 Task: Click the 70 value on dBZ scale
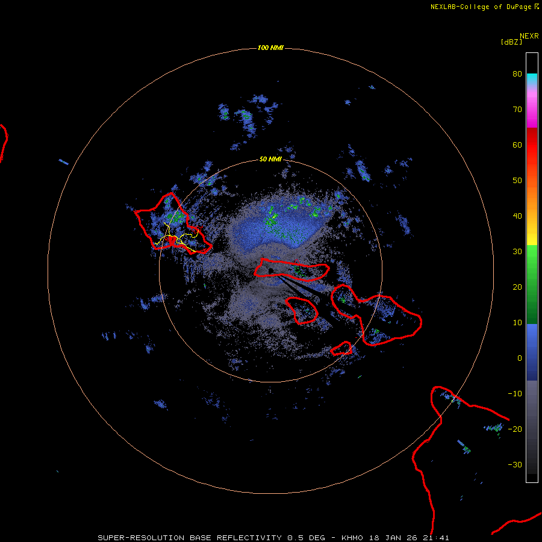point(517,110)
